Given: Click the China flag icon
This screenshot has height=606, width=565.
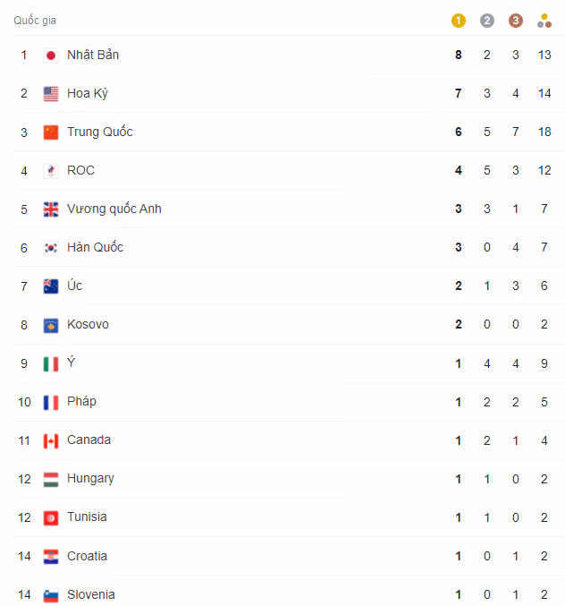Looking at the screenshot, I should 51,132.
